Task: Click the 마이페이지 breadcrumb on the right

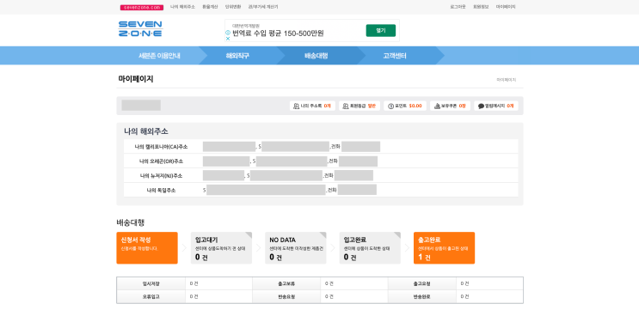Action: 507,80
